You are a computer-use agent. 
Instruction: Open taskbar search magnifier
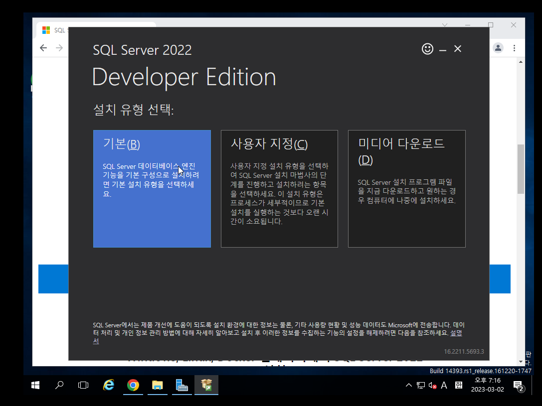coord(59,385)
